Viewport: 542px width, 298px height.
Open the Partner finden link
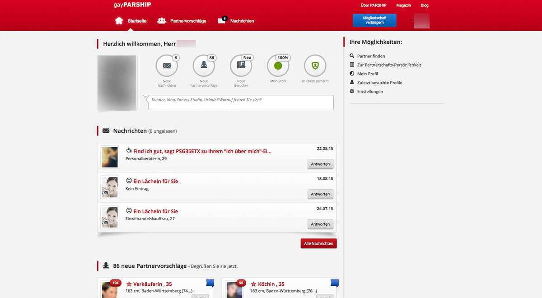tap(371, 56)
